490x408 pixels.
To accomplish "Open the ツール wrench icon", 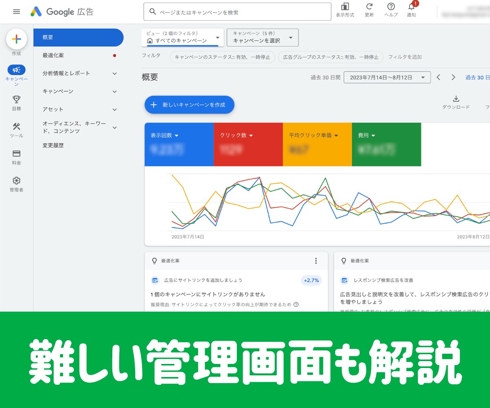I will pyautogui.click(x=16, y=126).
